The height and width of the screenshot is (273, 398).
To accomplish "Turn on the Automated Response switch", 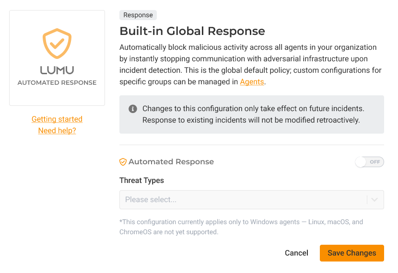I will coord(369,162).
